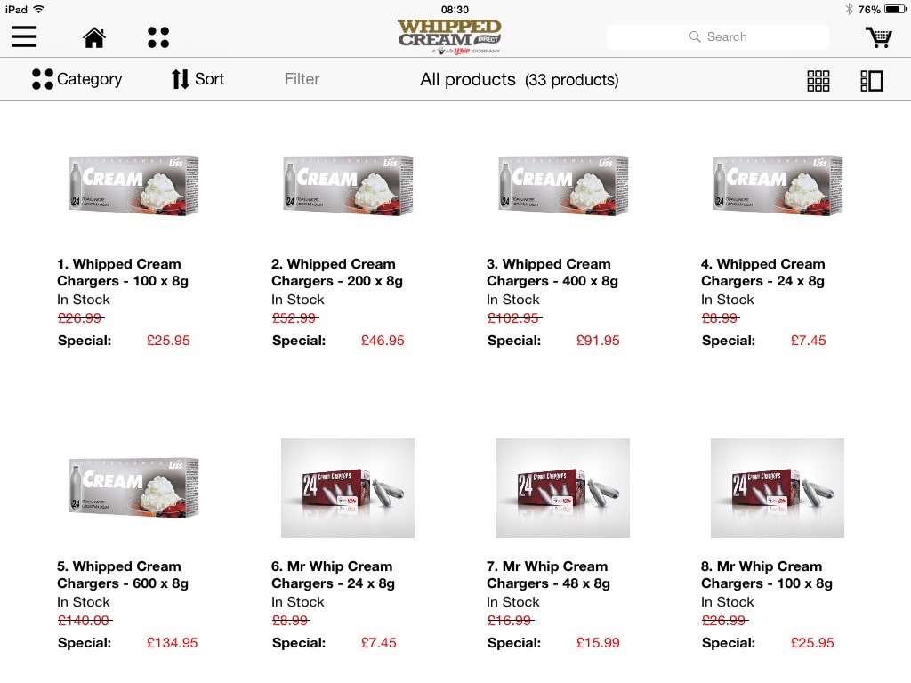
Task: Open the hamburger menu icon
Action: coord(24,37)
